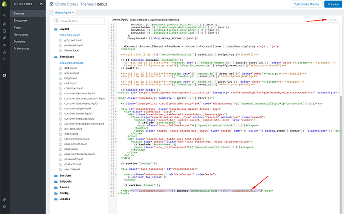Open customers/login.liquid template

(x=77, y=109)
